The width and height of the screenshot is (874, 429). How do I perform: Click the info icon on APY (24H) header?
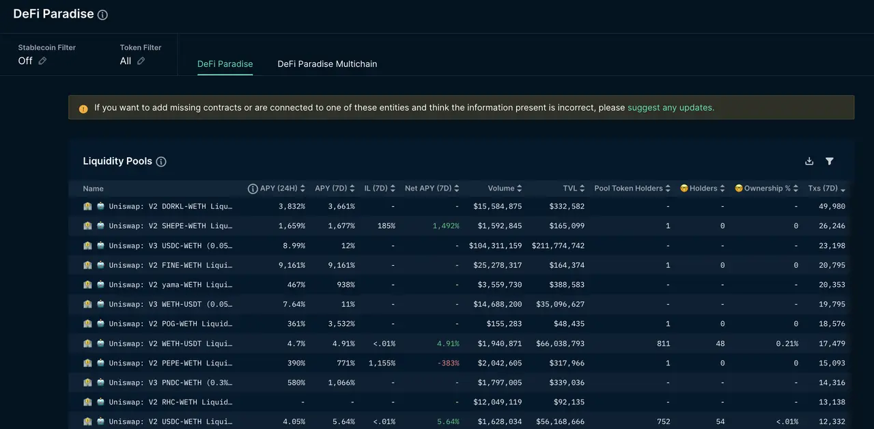coord(253,188)
